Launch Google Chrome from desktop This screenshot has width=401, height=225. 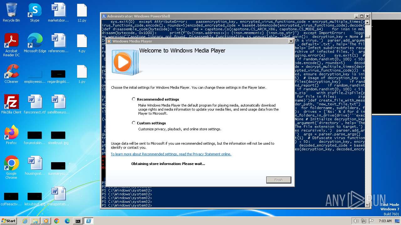[x=11, y=168]
